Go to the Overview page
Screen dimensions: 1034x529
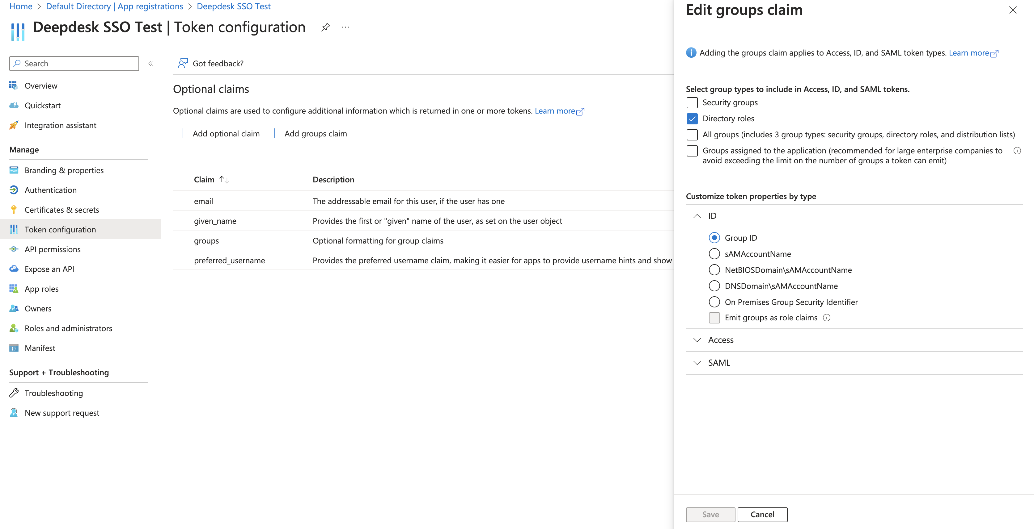[41, 85]
